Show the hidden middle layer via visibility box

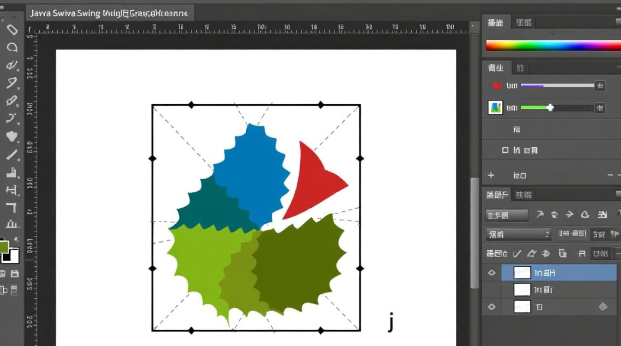point(492,290)
